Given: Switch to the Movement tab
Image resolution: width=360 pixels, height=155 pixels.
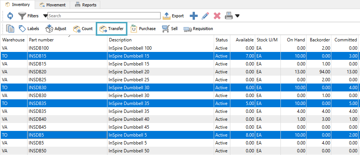Looking at the screenshot, I should coord(52,5).
